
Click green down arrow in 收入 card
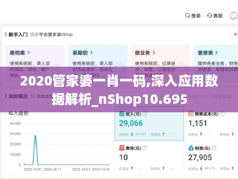click(132, 134)
